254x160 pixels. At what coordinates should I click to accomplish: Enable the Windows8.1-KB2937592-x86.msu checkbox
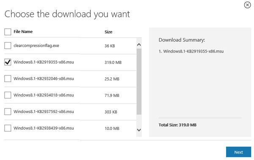(8, 112)
